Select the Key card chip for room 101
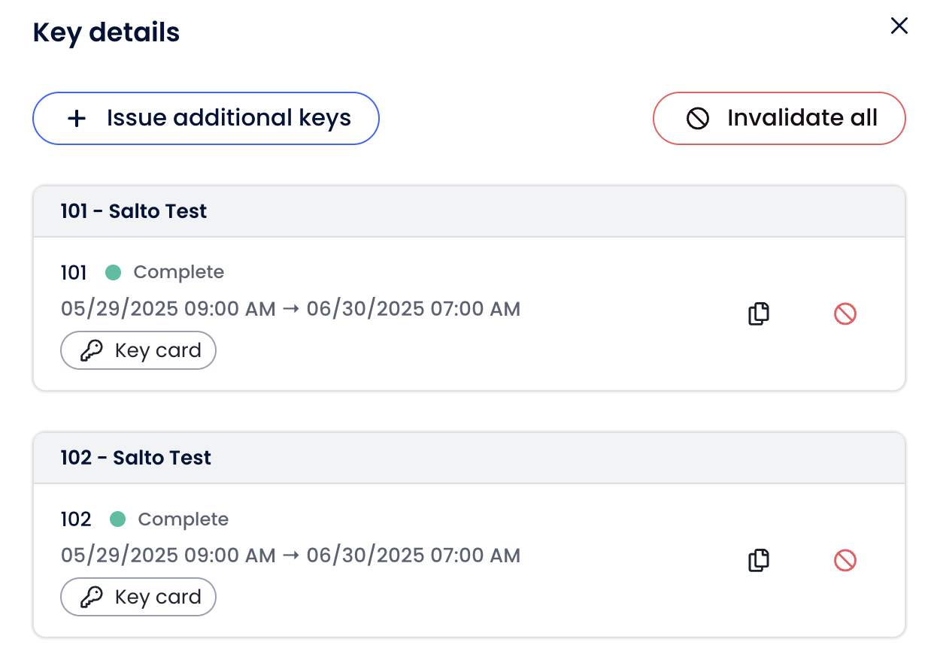The image size is (931, 666). [138, 350]
